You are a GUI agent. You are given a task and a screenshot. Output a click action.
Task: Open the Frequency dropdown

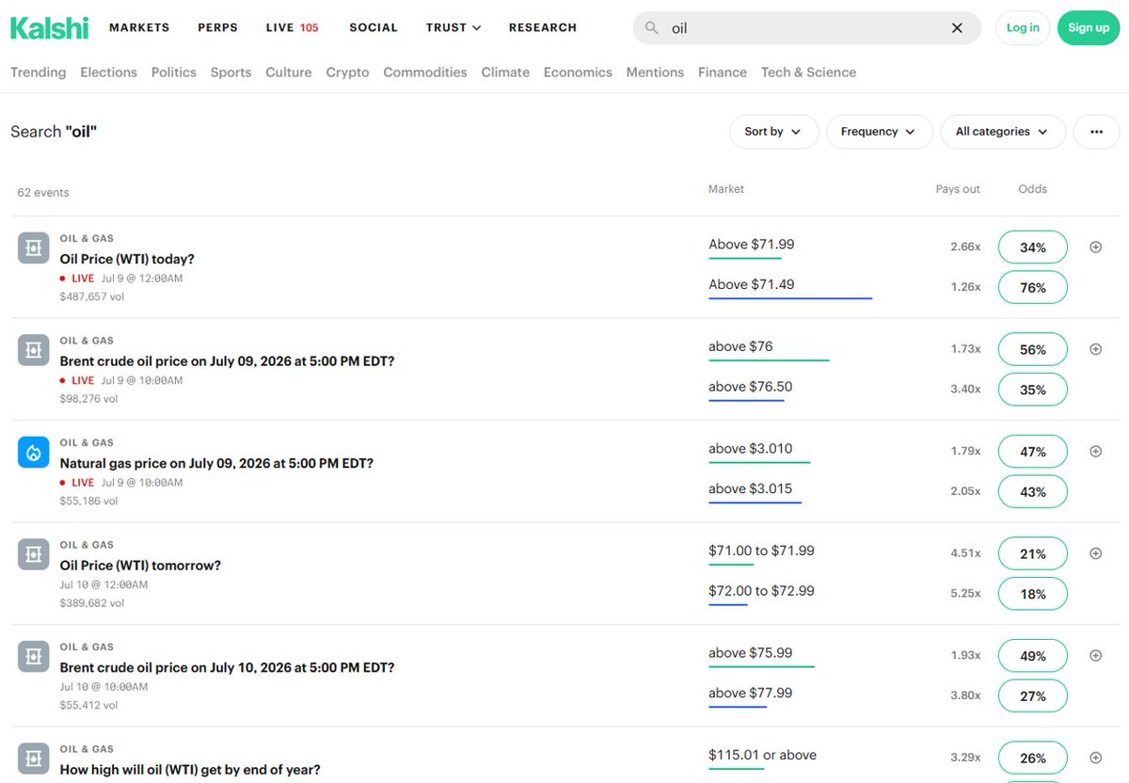[x=879, y=132]
